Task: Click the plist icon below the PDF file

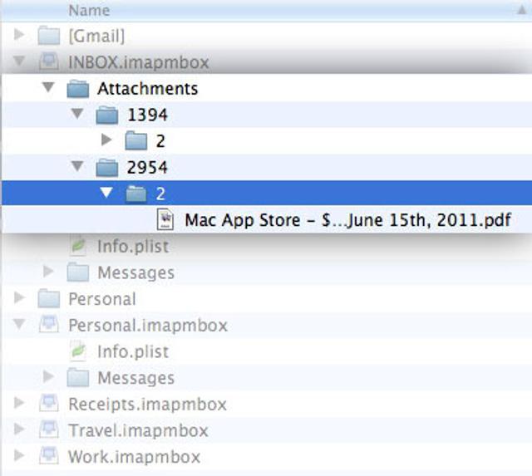Action: [x=78, y=246]
